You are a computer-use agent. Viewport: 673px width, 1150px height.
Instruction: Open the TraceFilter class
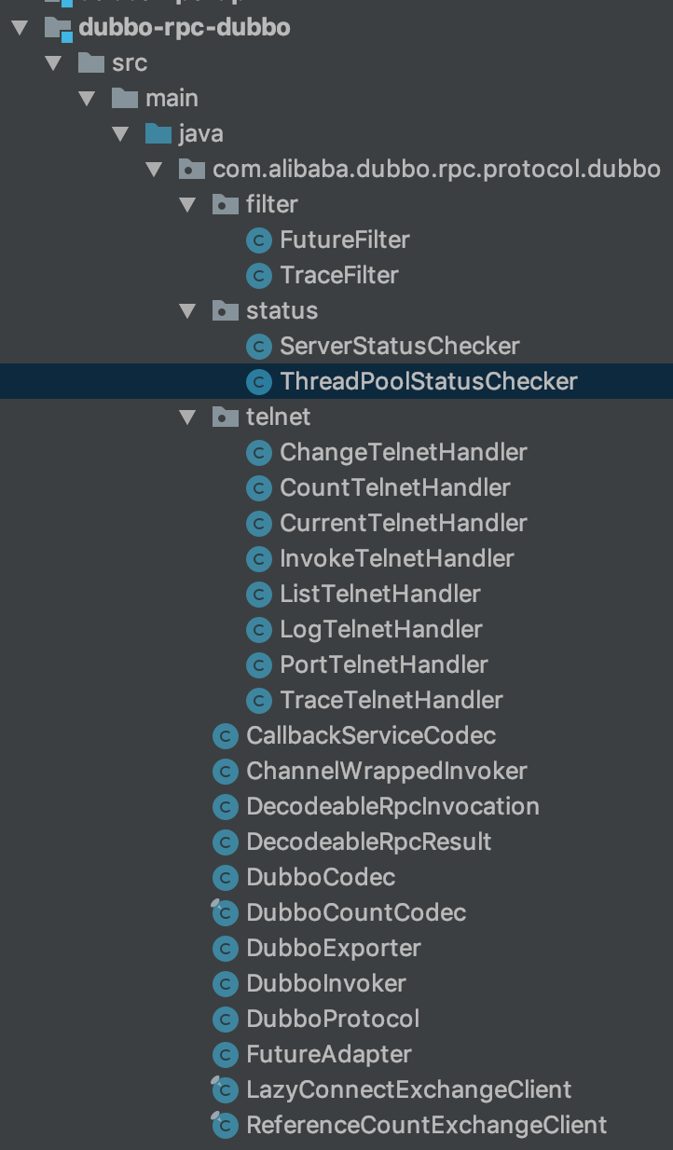coord(338,276)
